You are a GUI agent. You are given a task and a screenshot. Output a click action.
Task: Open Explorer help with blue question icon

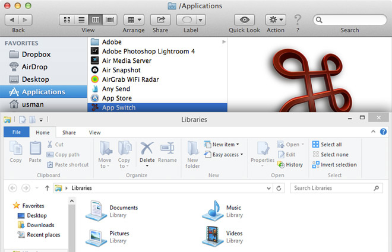tap(383, 132)
